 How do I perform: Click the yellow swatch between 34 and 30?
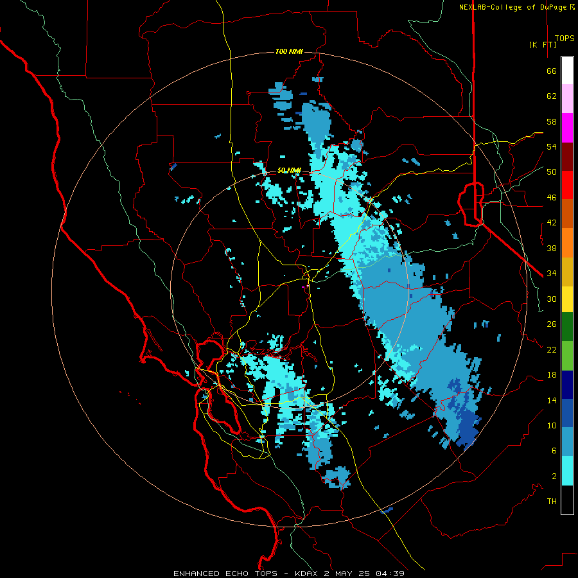point(567,299)
